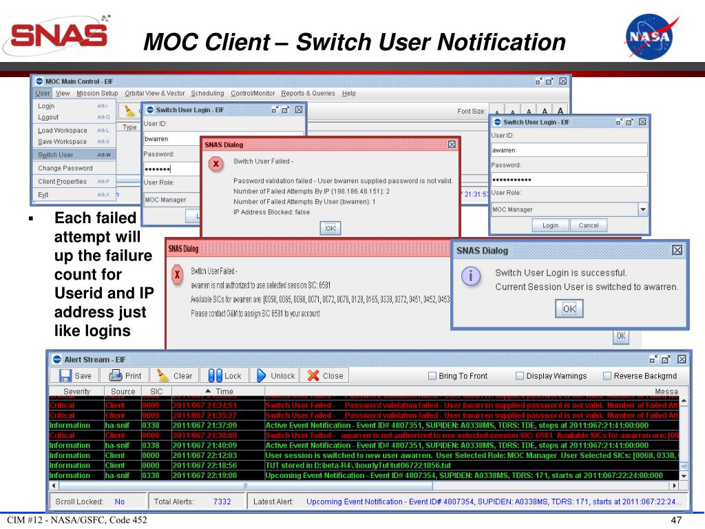Image resolution: width=705 pixels, height=529 pixels.
Task: Expand the User Role MOC Manager dropdown
Action: point(643,209)
